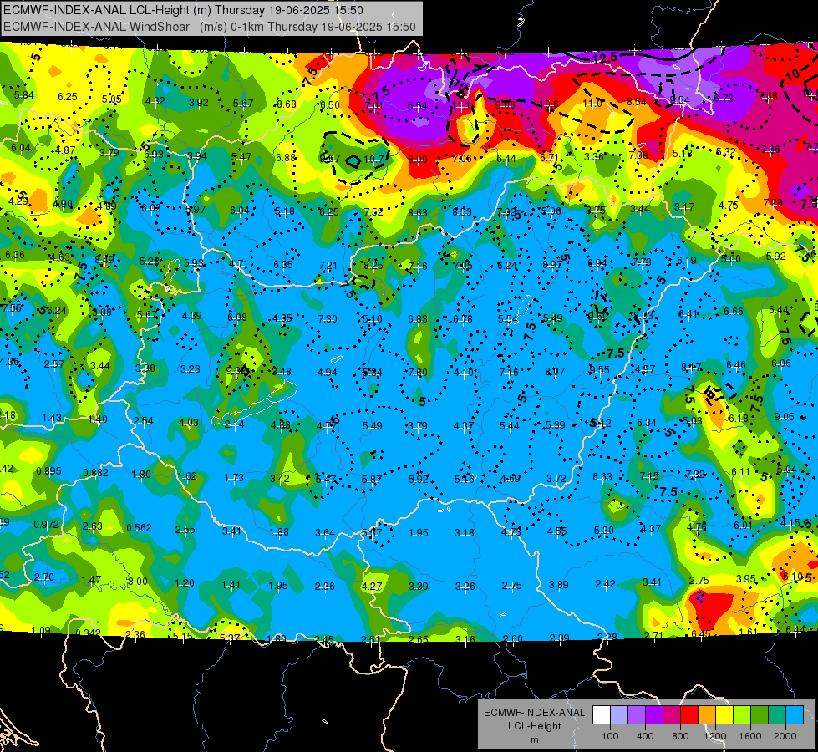818x752 pixels.
Task: Click legend title ECMWF-INDEX-ANAL
Action: tap(534, 713)
